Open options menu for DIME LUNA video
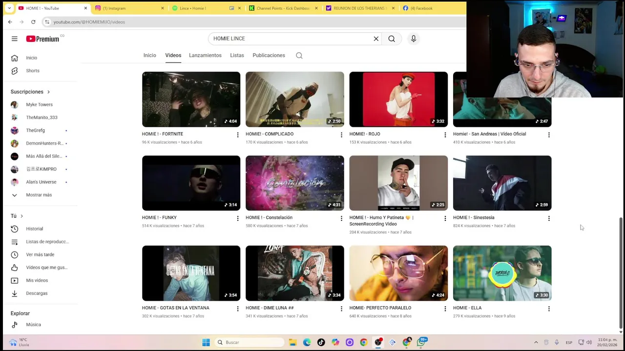625x351 pixels. [x=341, y=309]
